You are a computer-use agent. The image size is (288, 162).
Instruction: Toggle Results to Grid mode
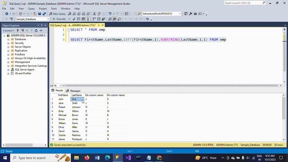[x=114, y=19]
